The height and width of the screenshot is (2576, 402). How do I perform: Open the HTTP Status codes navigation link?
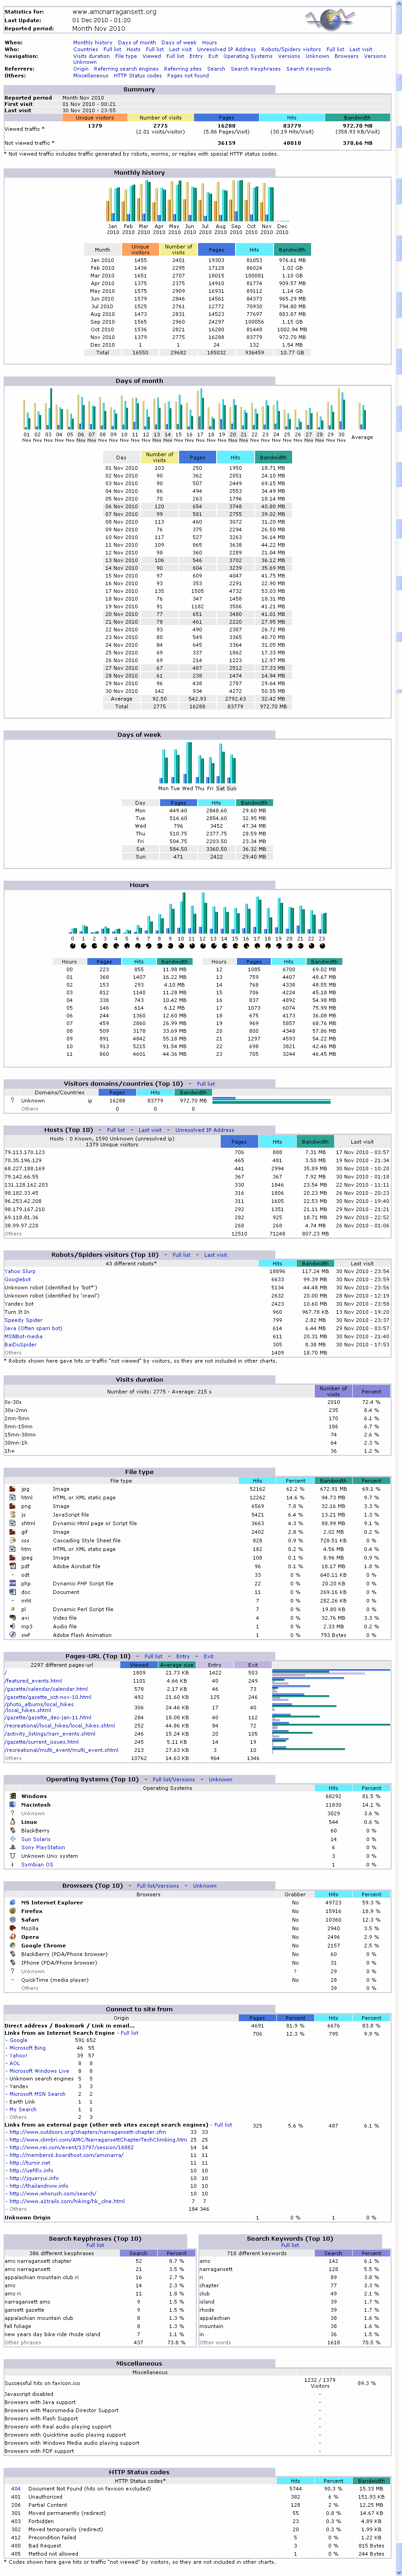tap(137, 75)
